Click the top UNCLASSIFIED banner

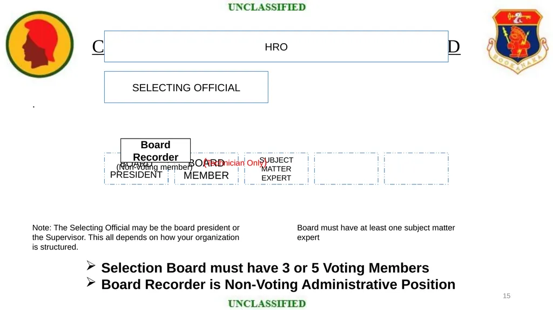267,7
